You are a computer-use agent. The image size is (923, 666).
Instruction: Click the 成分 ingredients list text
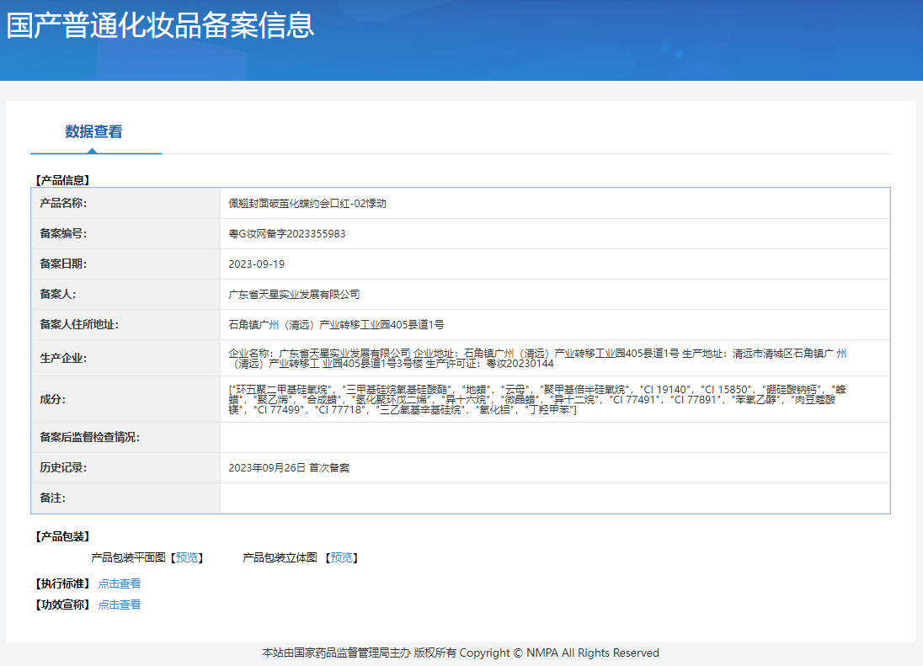click(537, 399)
